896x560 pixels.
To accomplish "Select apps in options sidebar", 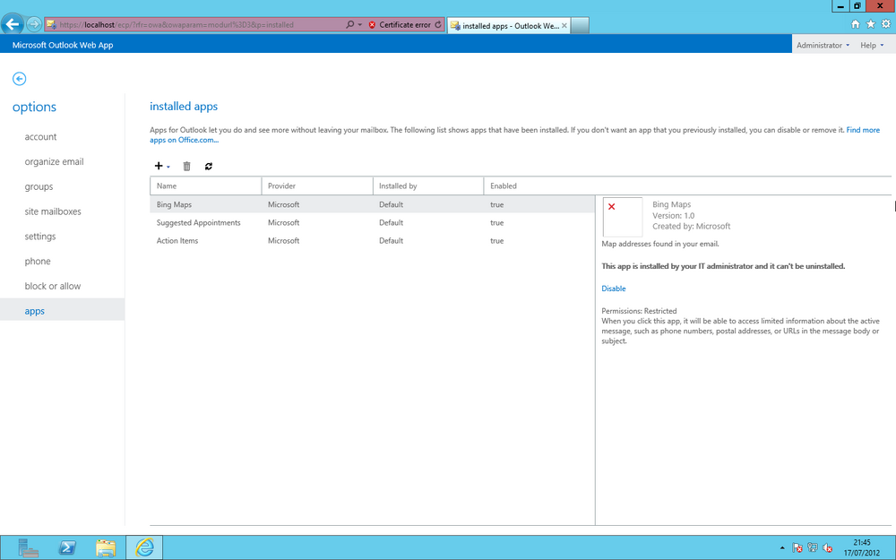I will click(x=63, y=311).
